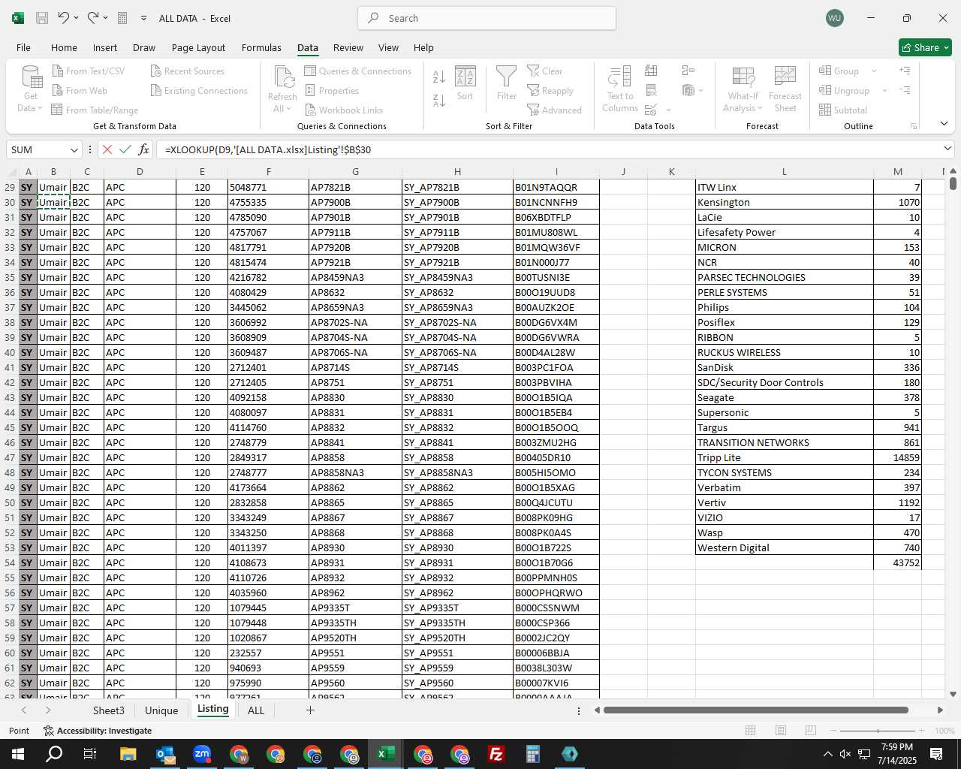Open Queries & Connections pane

click(358, 71)
